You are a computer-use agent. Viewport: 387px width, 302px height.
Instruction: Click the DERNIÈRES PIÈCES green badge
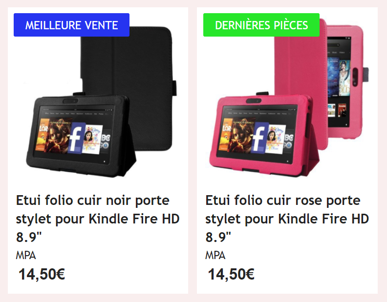tap(261, 25)
